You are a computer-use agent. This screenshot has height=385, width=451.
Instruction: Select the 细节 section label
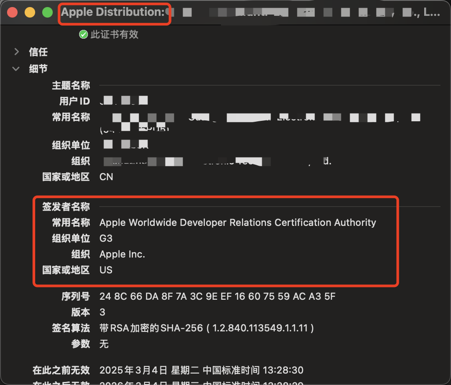tap(38, 69)
